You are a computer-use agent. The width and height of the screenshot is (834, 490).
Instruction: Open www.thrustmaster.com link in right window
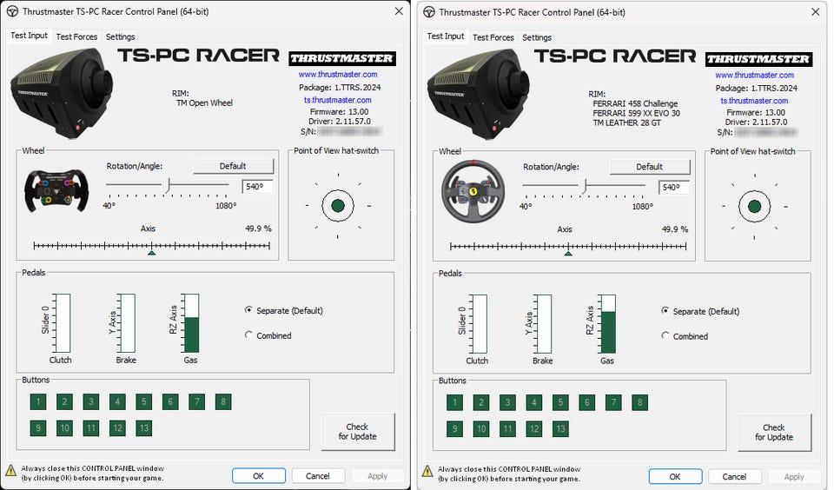[x=754, y=75]
